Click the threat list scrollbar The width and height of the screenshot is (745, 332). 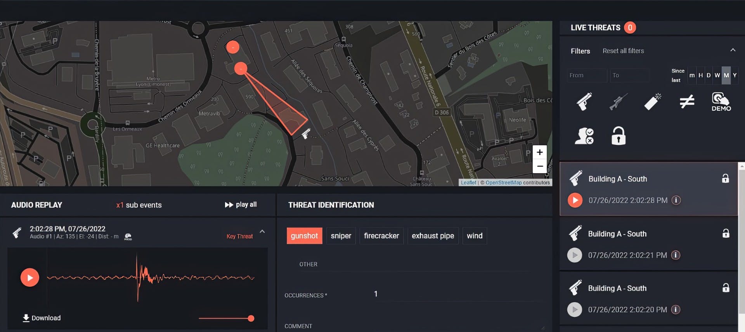[742, 241]
